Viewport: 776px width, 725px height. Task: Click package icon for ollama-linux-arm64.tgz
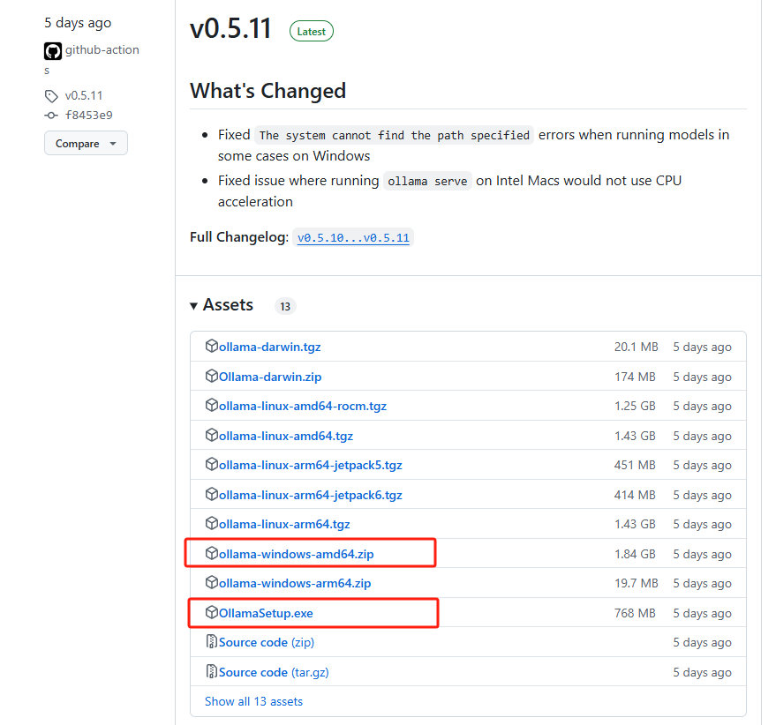pyautogui.click(x=211, y=523)
